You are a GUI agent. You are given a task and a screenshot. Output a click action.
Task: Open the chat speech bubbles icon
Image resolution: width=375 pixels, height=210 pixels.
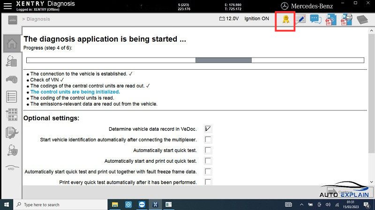click(315, 19)
